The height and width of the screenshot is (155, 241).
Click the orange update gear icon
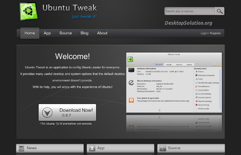tap(131, 100)
